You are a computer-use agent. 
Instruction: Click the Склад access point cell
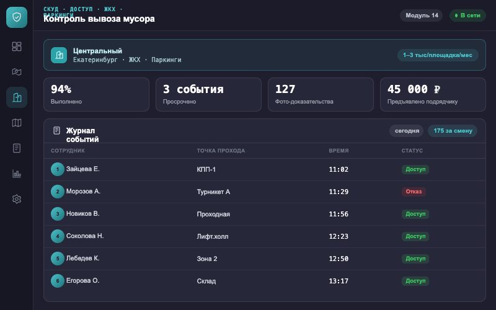[206, 281]
